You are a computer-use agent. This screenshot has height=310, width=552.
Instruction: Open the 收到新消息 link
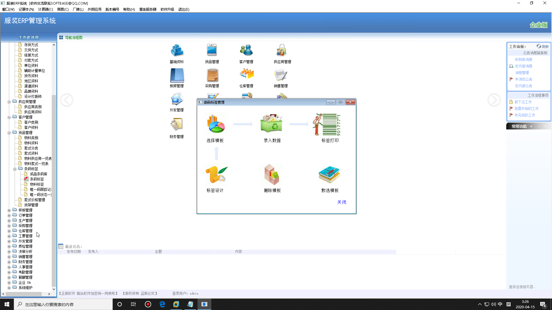coord(523,59)
